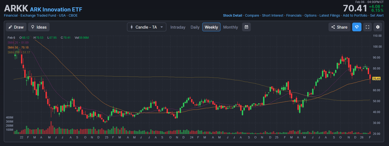Image resolution: width=389 pixels, height=146 pixels.
Task: Click Add to Portfolio
Action: tap(355, 16)
